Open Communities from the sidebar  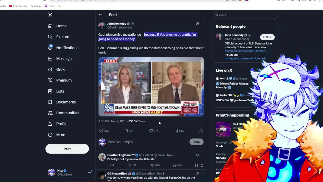(63, 113)
